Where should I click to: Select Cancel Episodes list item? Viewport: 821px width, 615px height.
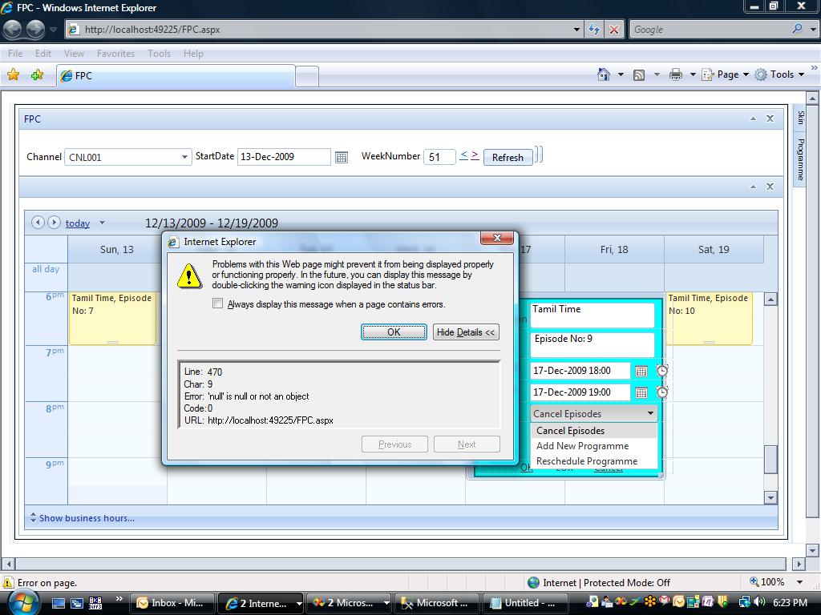(x=594, y=430)
